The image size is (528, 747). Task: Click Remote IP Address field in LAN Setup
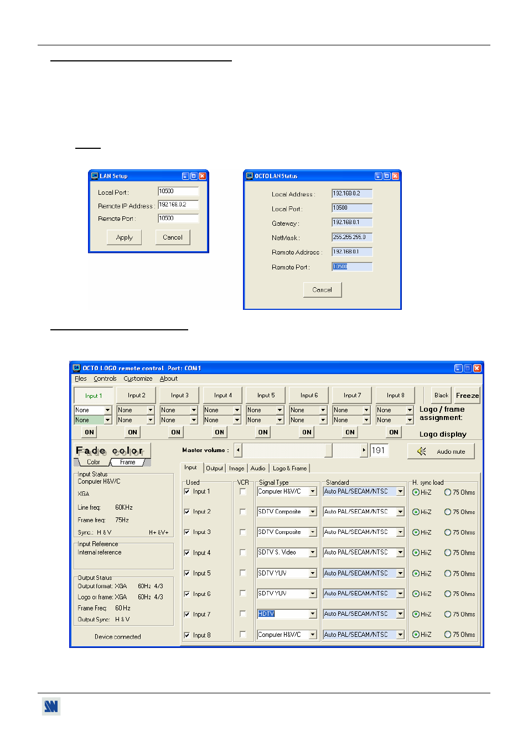[x=178, y=205]
